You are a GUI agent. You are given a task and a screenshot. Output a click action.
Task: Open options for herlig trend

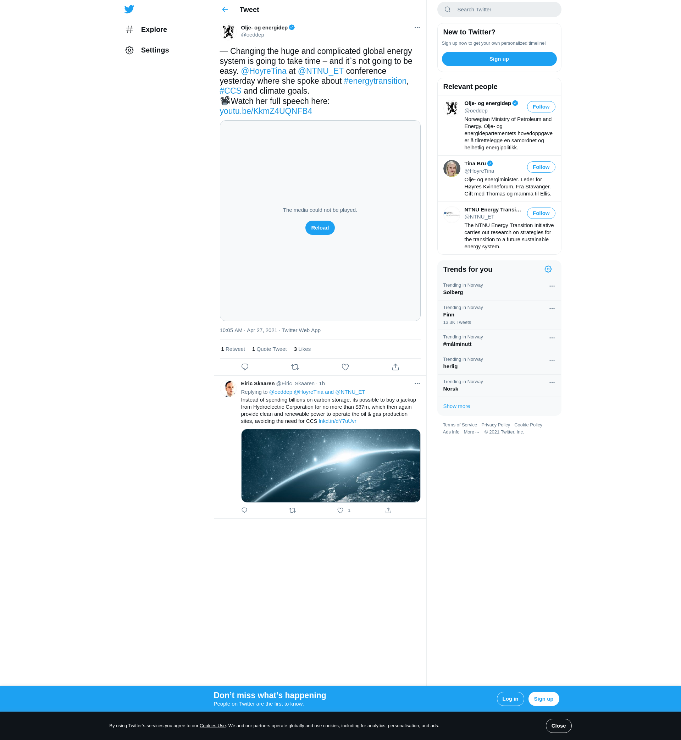click(552, 360)
